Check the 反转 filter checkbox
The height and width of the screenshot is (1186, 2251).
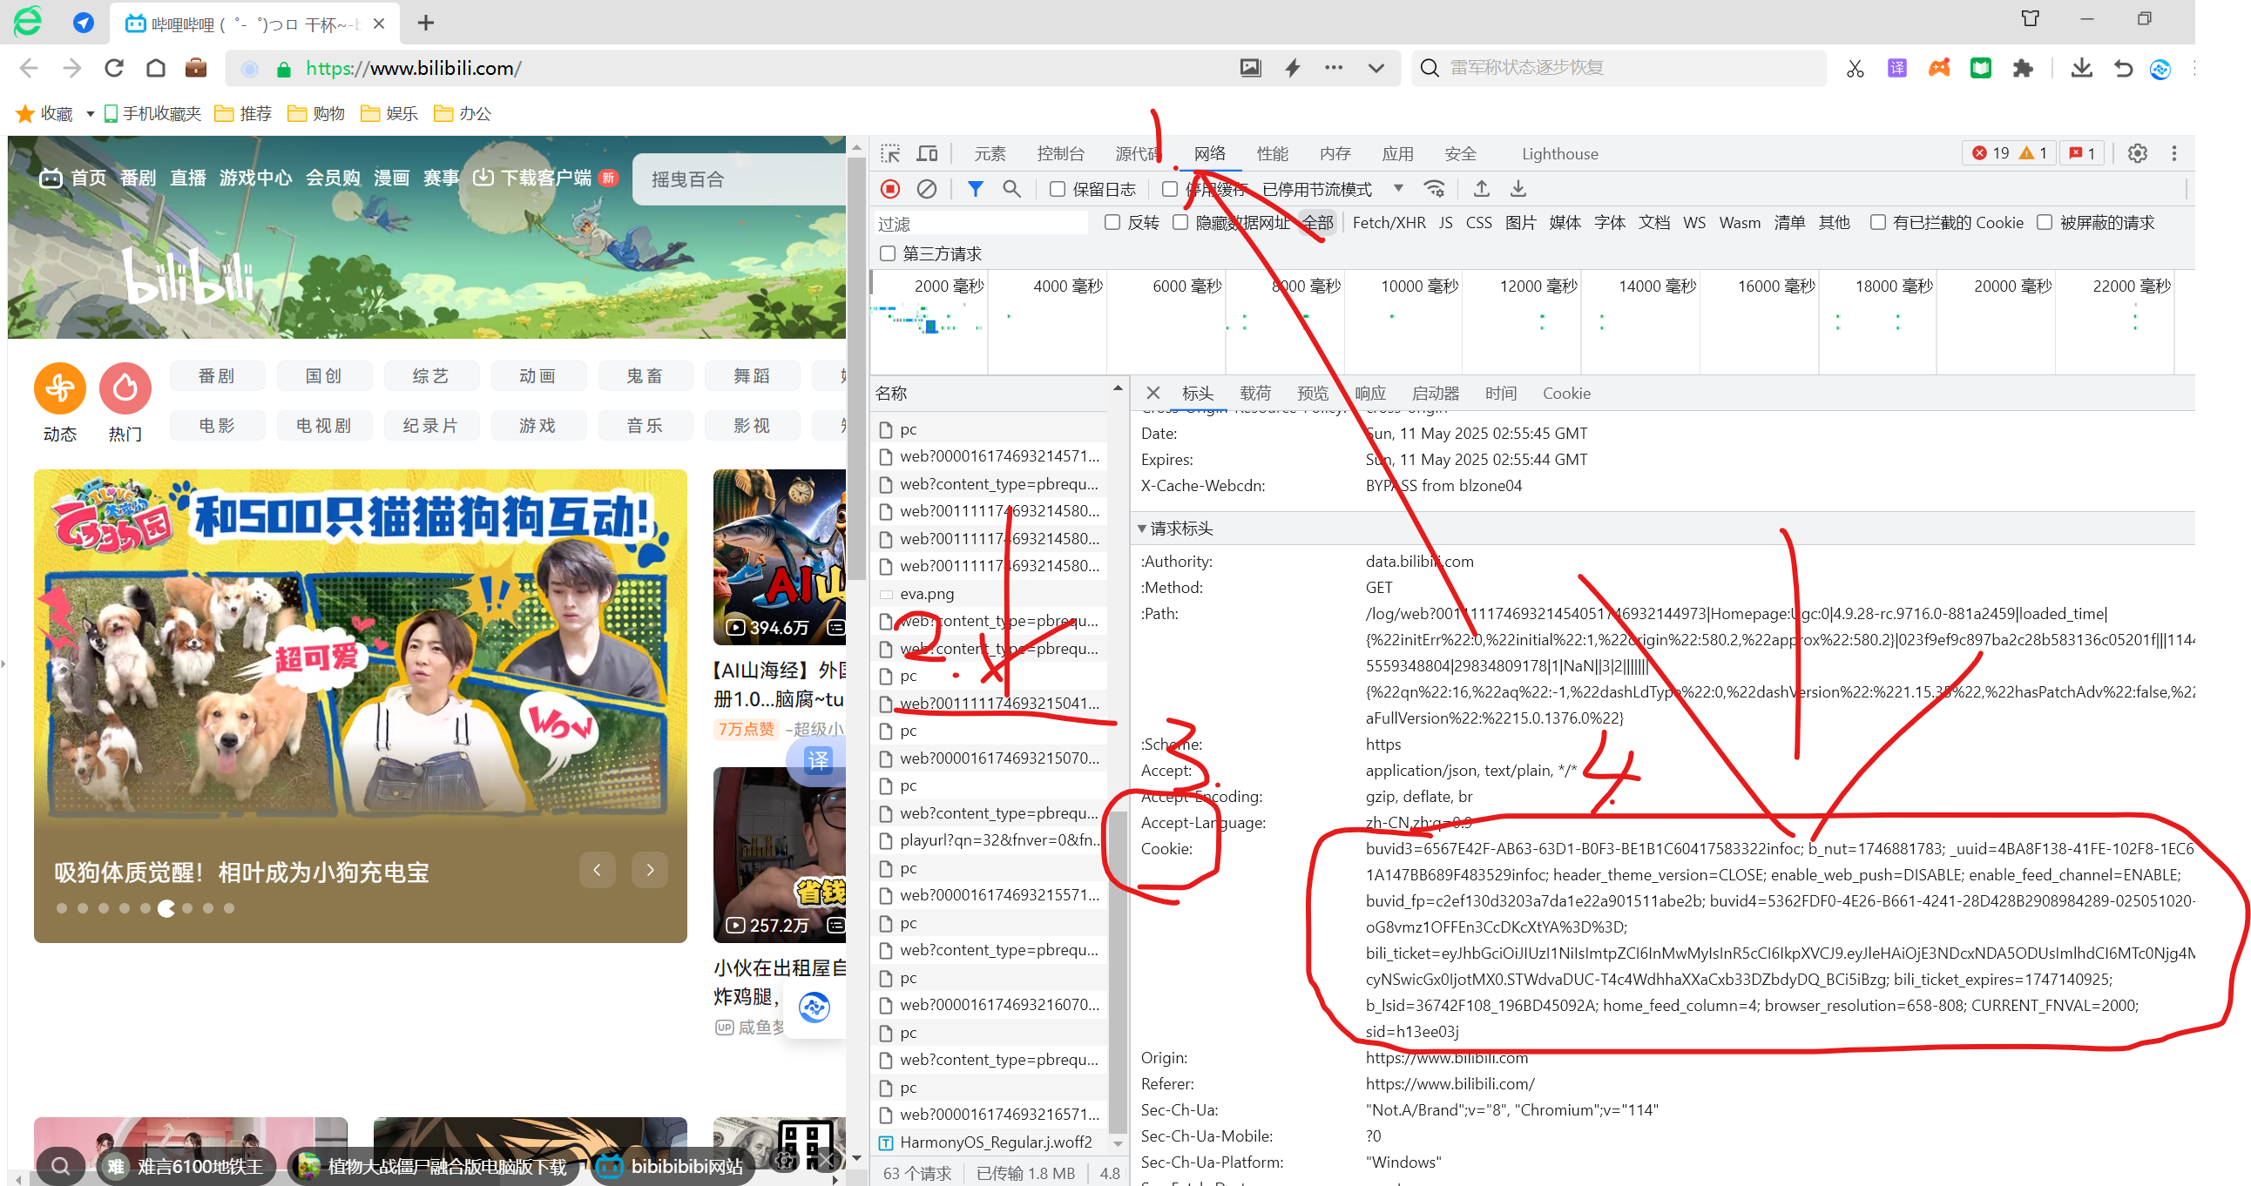tap(1112, 223)
